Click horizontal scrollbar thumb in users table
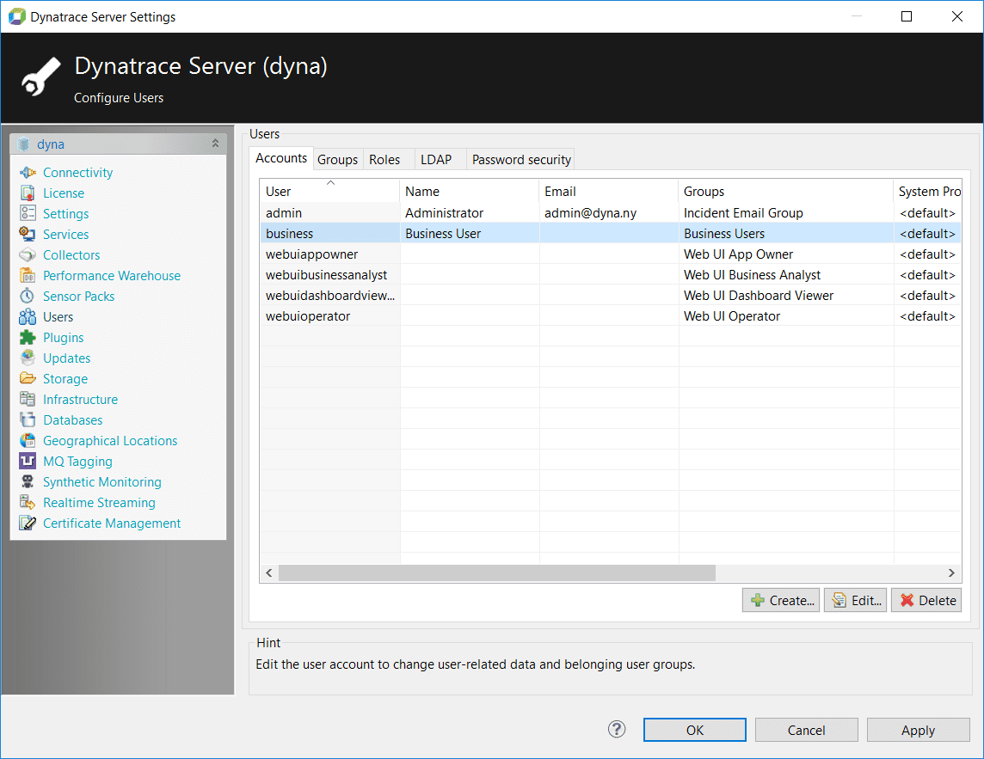This screenshot has width=984, height=759. [497, 572]
